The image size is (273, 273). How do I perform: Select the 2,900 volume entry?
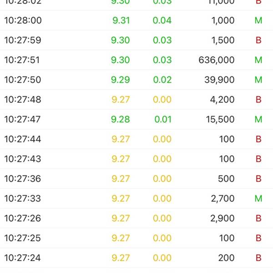tap(222, 218)
